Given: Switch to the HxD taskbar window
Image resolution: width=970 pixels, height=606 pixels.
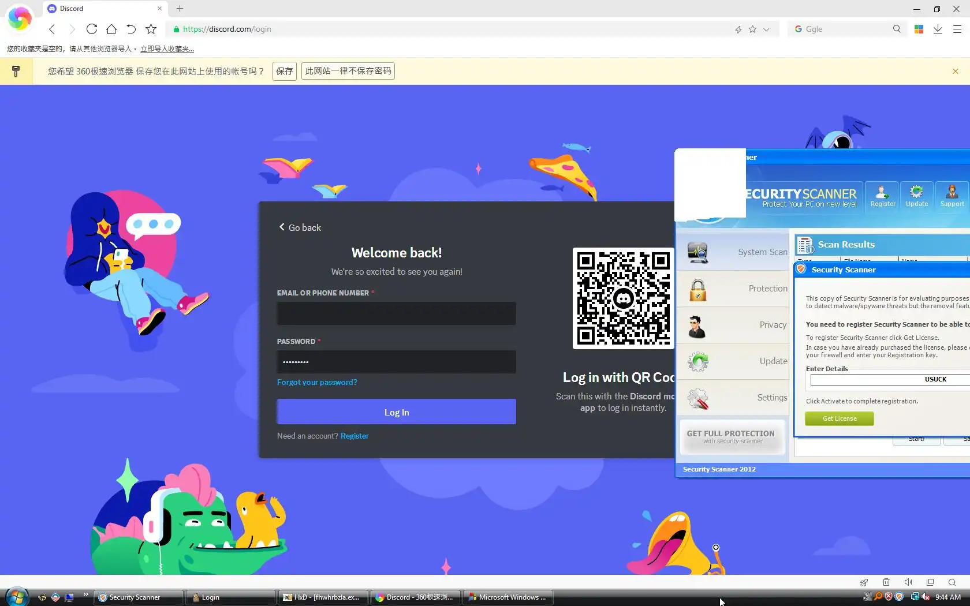Looking at the screenshot, I should [x=323, y=597].
